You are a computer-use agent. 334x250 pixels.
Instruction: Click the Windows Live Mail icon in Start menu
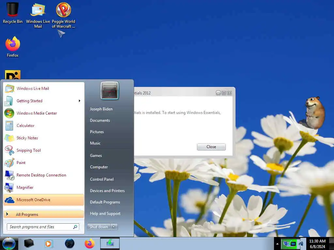(x=9, y=89)
